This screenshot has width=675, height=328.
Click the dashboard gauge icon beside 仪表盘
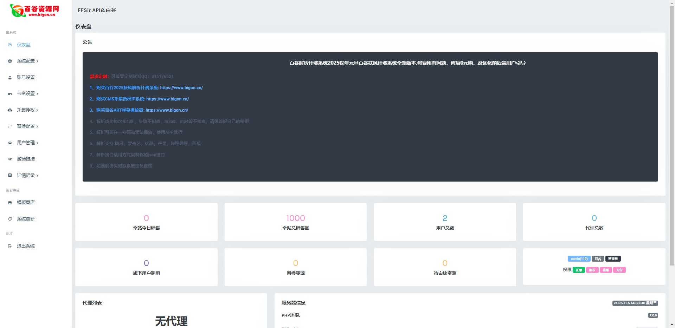pos(10,45)
